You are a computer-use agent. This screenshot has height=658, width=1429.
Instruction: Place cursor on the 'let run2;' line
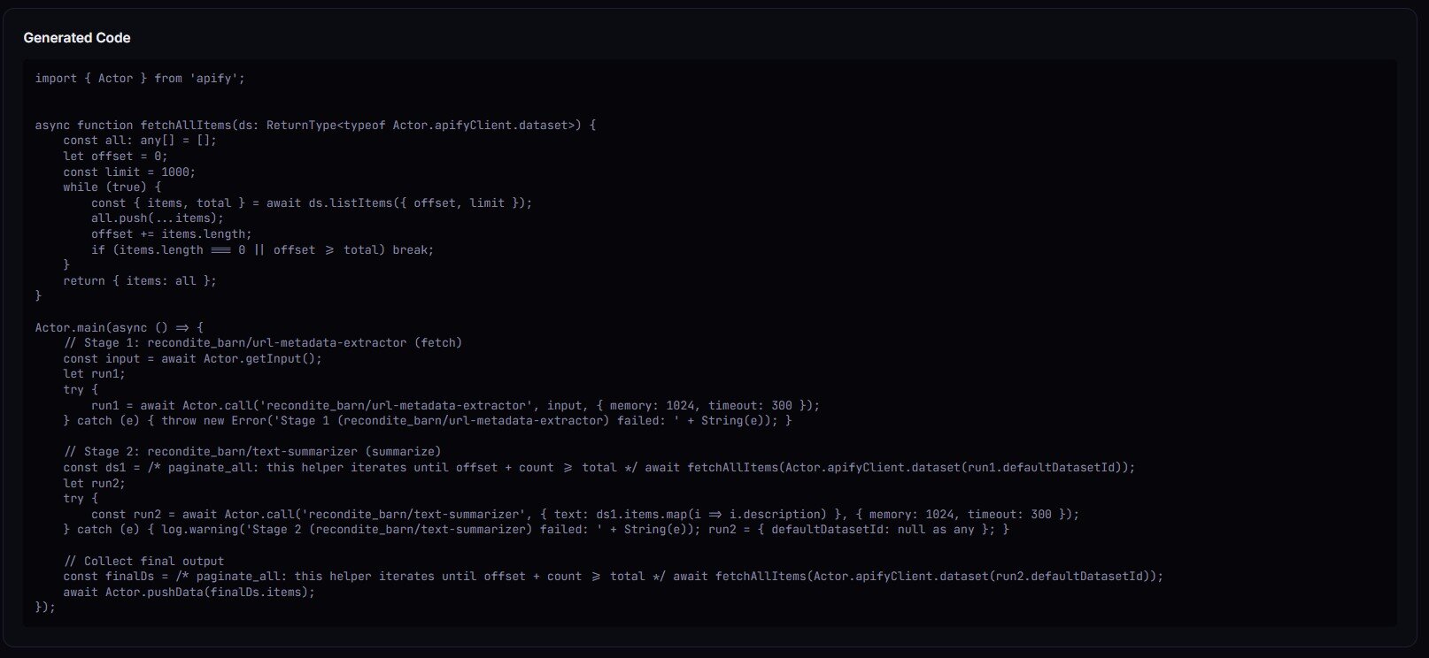coord(94,484)
